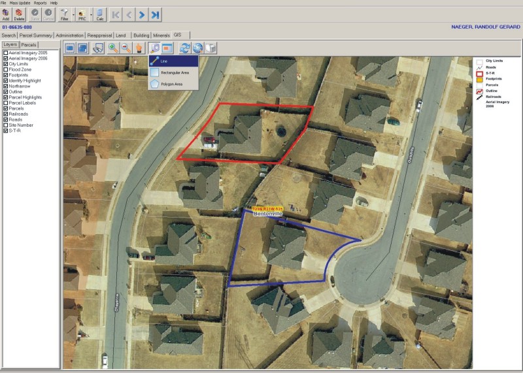Click the binoculars find tool
The height and width of the screenshot is (373, 523).
pos(98,48)
